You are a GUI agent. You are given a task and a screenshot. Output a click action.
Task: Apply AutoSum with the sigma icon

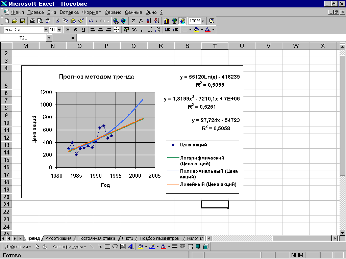[x=133, y=21]
